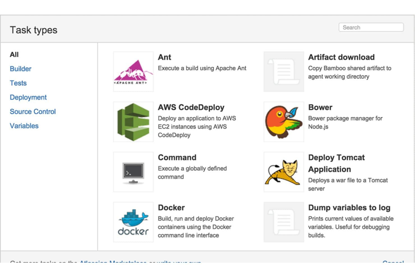This screenshot has width=415, height=277.
Task: Click 'Build, run and deploy Docker' description
Action: [196, 227]
